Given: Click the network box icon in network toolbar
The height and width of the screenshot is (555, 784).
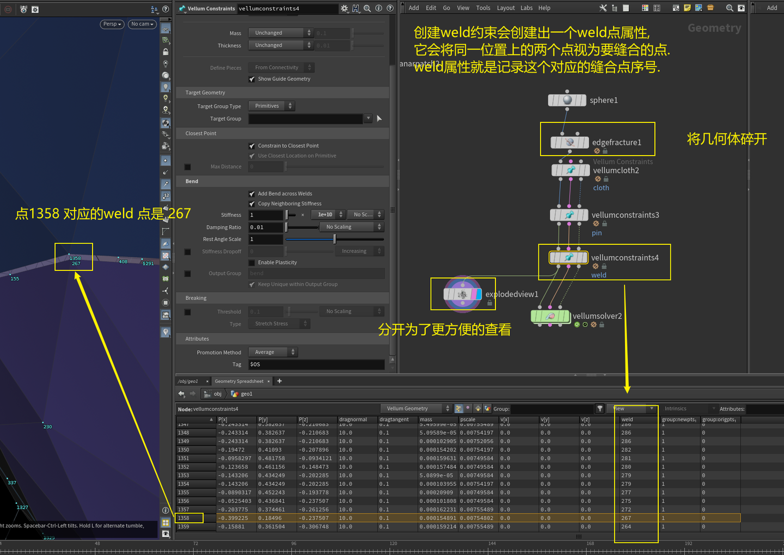Looking at the screenshot, I should [676, 8].
